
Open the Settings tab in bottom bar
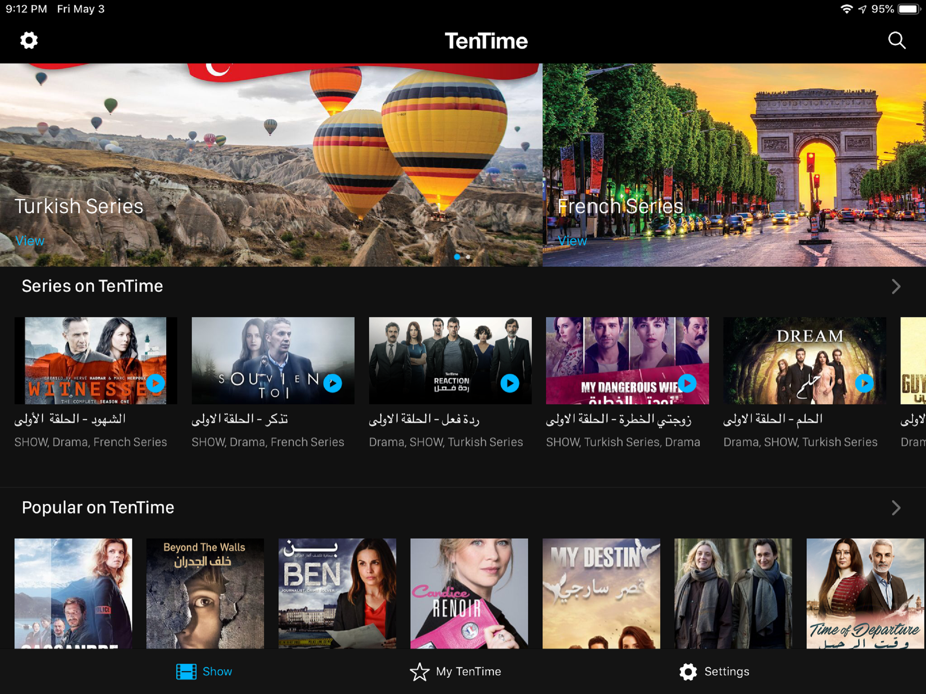[x=714, y=671]
